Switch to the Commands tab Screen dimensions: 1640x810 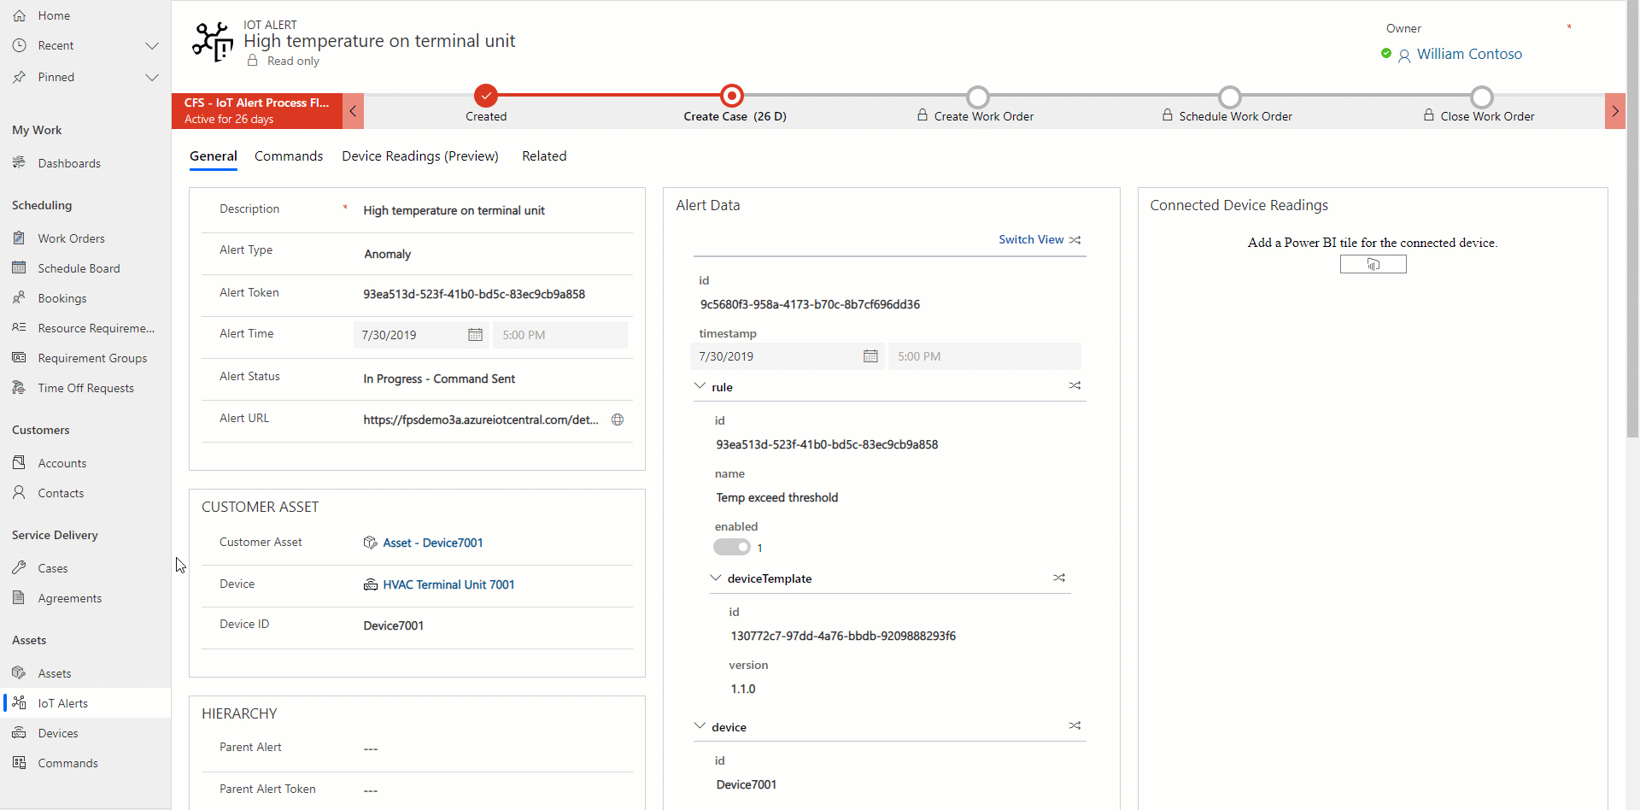pos(289,156)
